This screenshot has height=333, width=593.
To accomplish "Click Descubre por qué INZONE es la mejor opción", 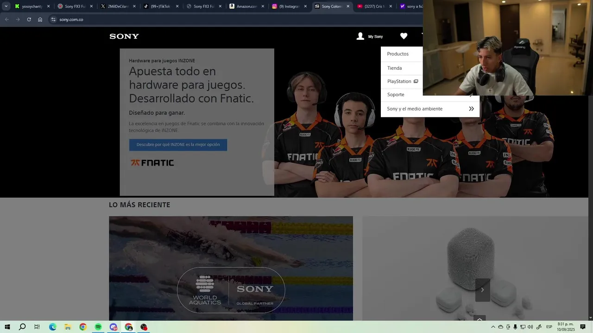I will (x=178, y=145).
